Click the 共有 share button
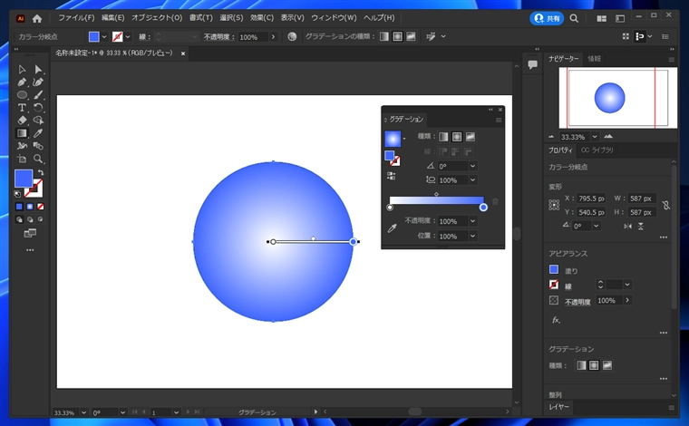This screenshot has width=689, height=426. coord(547,18)
